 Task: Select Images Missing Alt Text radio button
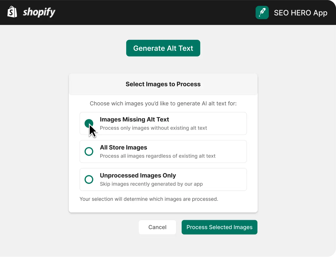tap(89, 123)
